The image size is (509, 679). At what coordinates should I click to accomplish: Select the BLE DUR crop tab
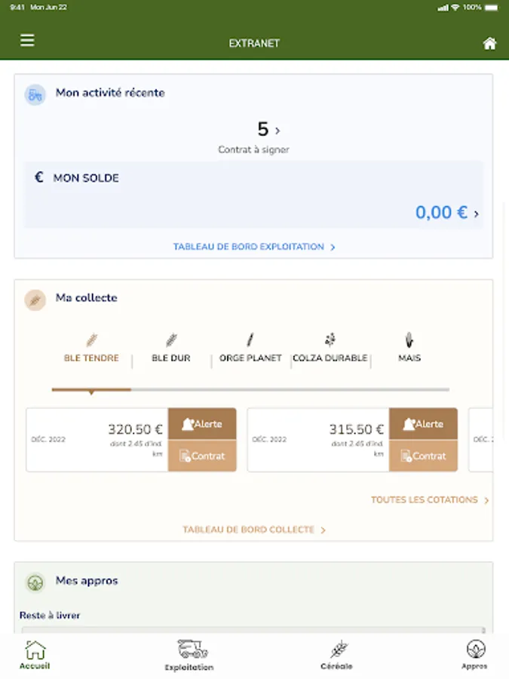[171, 349]
